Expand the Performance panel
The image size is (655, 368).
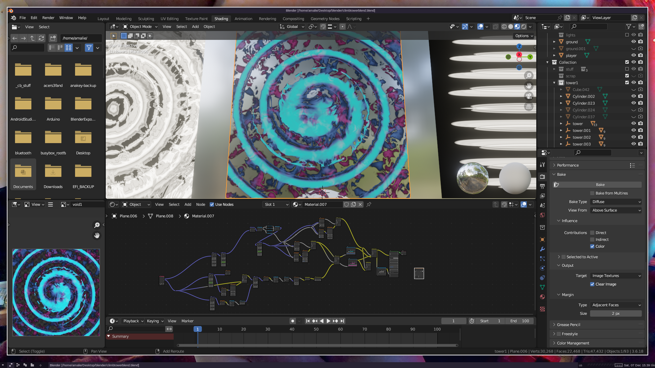click(568, 165)
